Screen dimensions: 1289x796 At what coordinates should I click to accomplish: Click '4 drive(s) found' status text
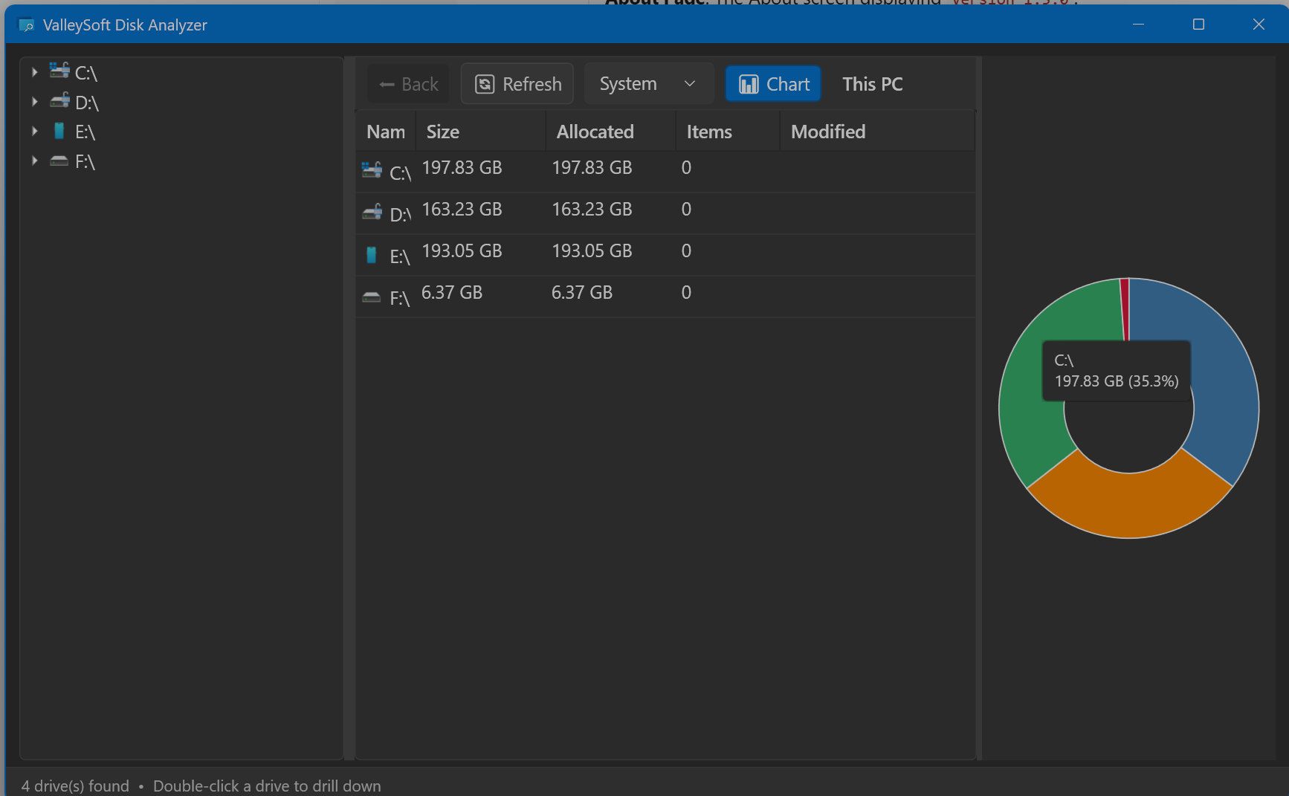click(75, 786)
